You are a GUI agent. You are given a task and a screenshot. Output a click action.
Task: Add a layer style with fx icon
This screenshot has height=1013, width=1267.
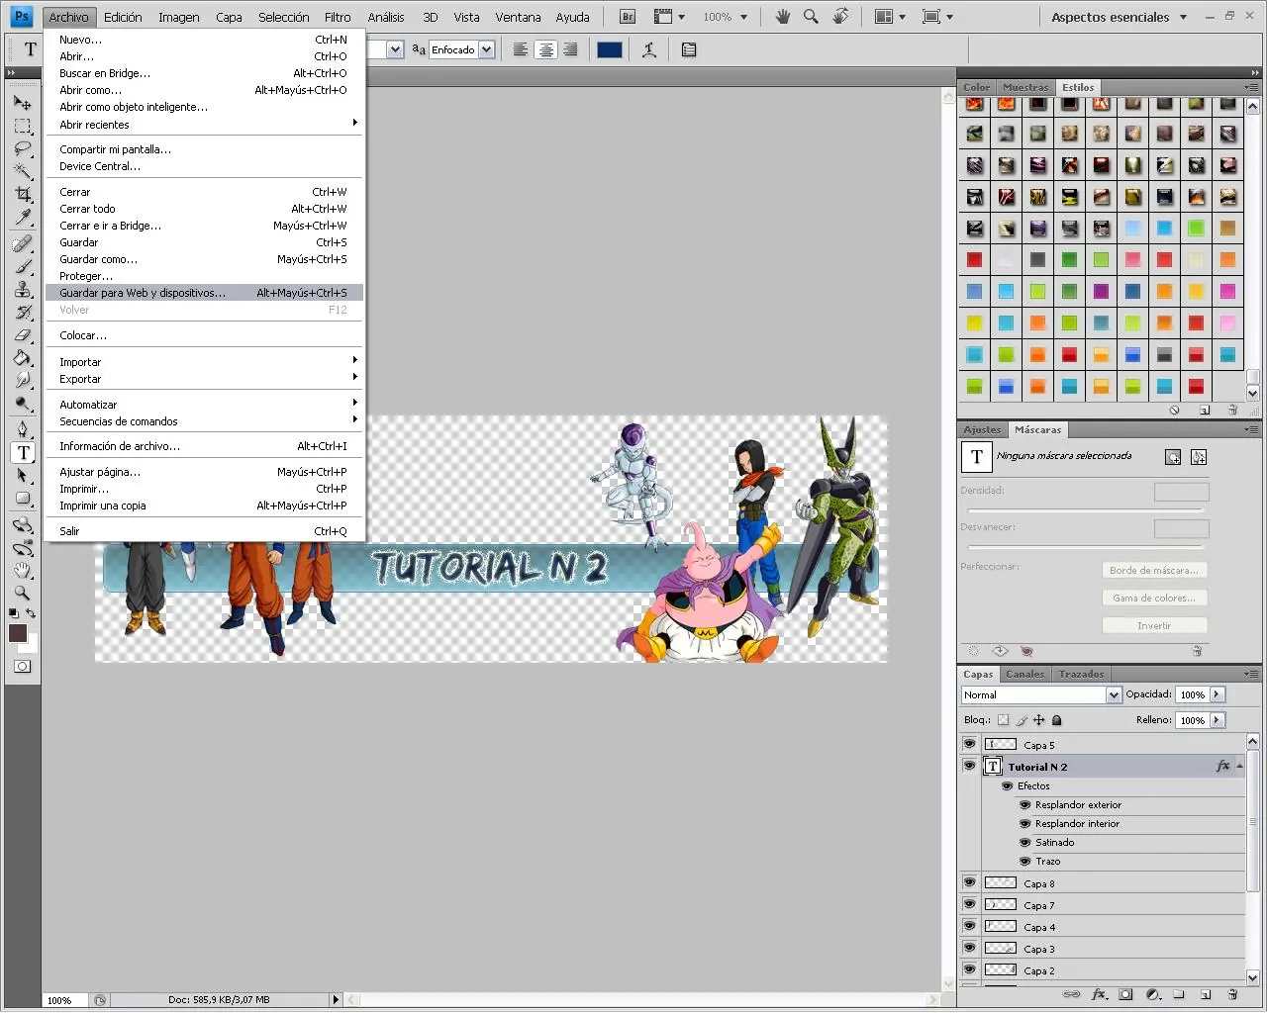tap(1098, 994)
